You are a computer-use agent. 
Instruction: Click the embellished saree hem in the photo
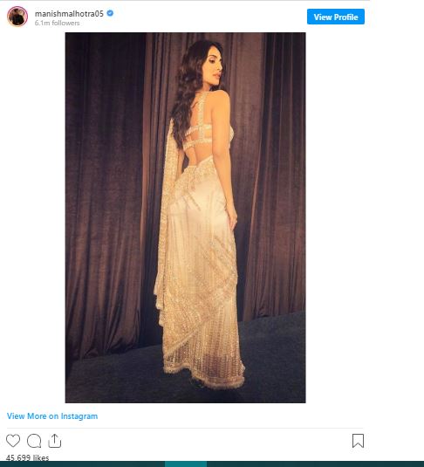tap(205, 378)
